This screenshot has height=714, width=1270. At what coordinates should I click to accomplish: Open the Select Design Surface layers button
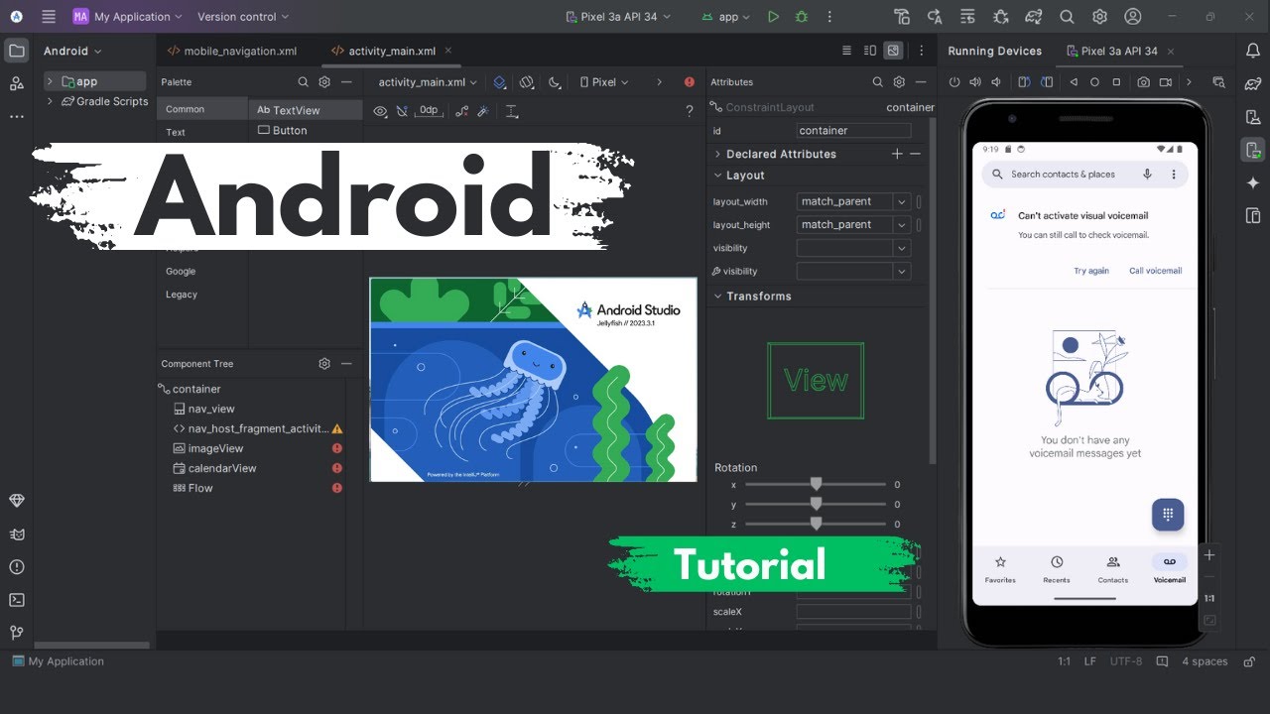pos(500,82)
